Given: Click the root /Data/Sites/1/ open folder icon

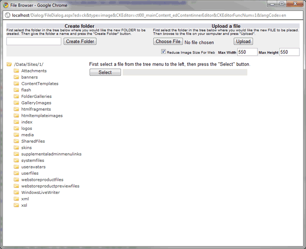Looking at the screenshot, I should pos(9,64).
